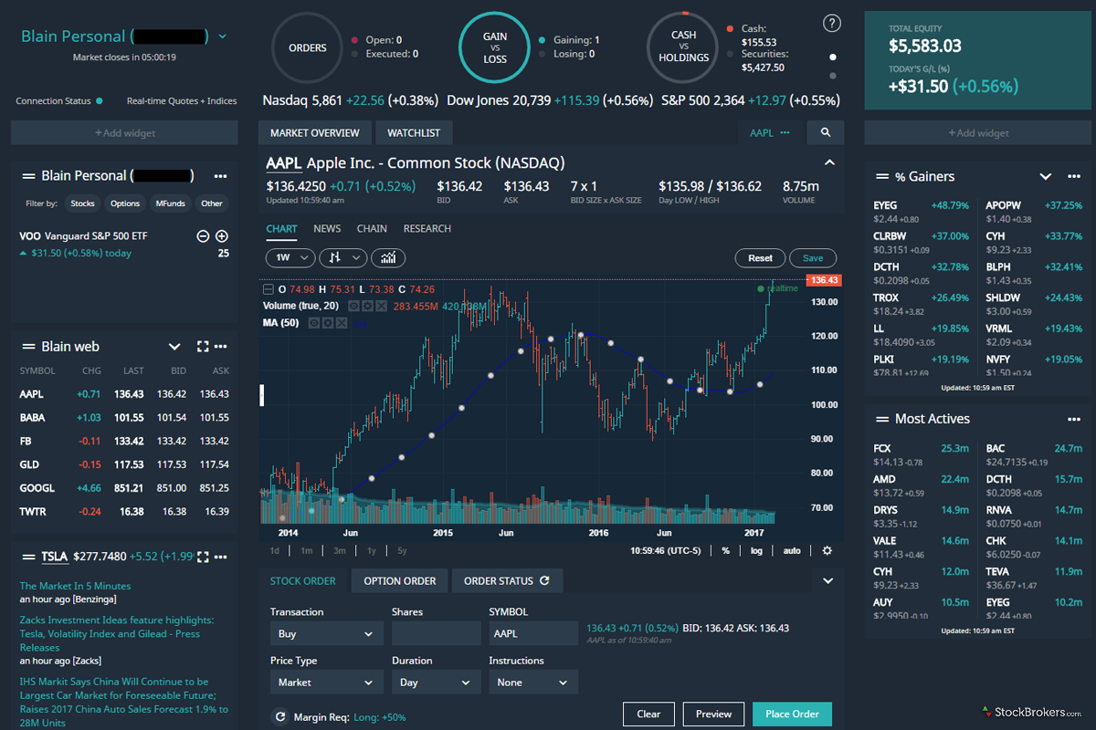The image size is (1096, 730).
Task: Open the Transaction Buy dropdown
Action: [x=326, y=633]
